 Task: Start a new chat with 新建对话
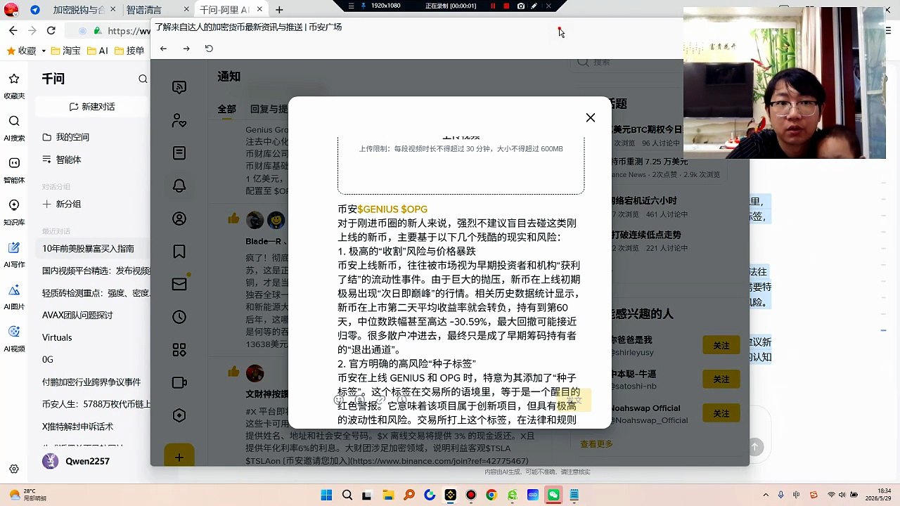pyautogui.click(x=92, y=107)
